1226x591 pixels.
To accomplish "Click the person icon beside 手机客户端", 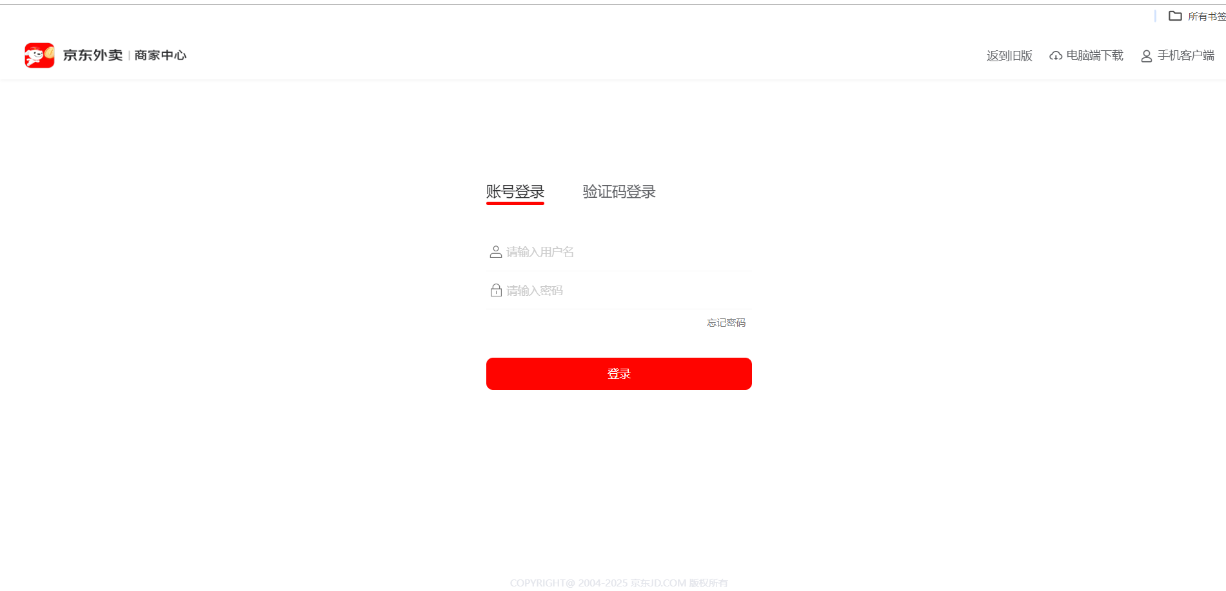I will pos(1147,56).
